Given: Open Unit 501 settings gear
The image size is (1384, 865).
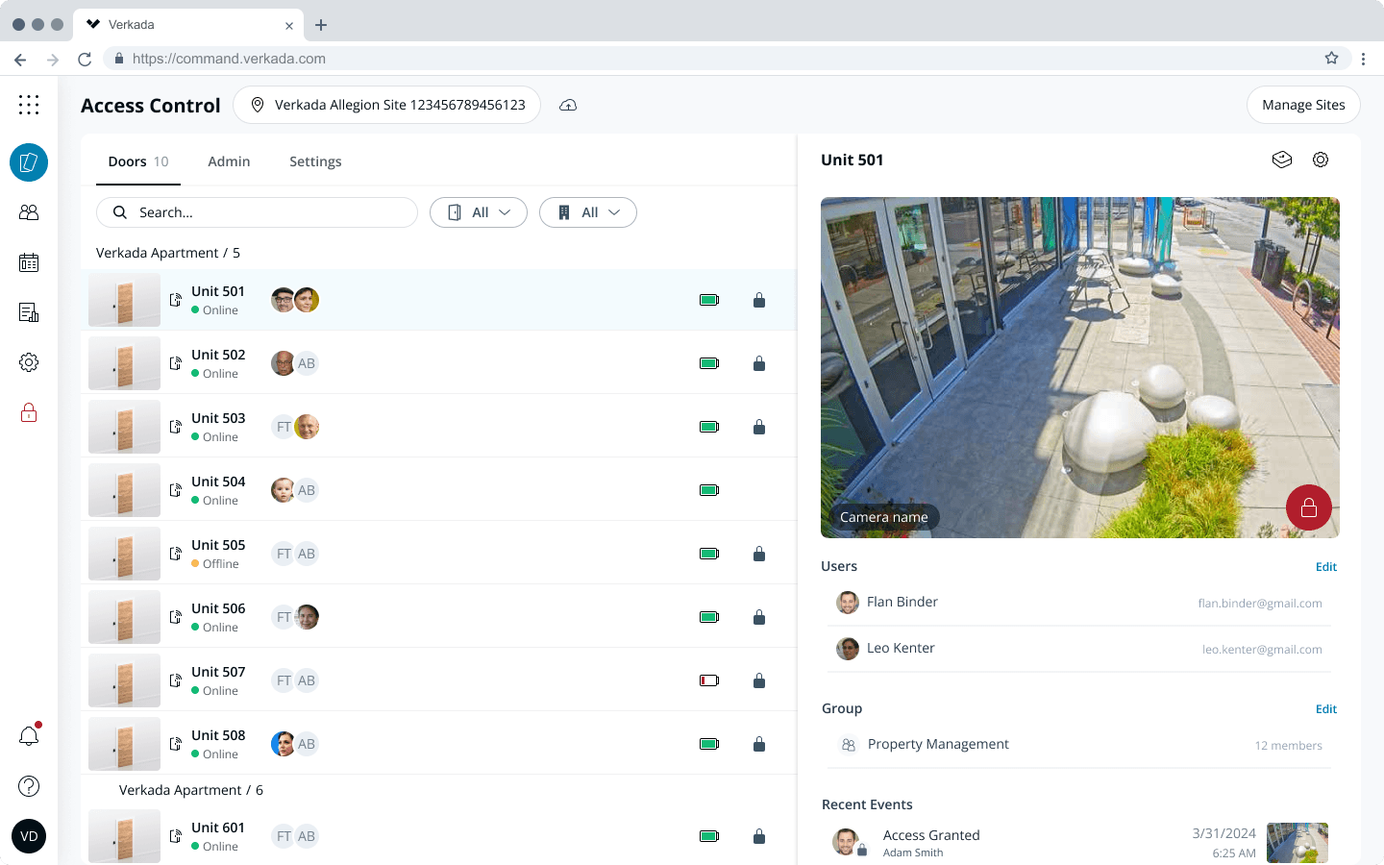Looking at the screenshot, I should point(1321,161).
